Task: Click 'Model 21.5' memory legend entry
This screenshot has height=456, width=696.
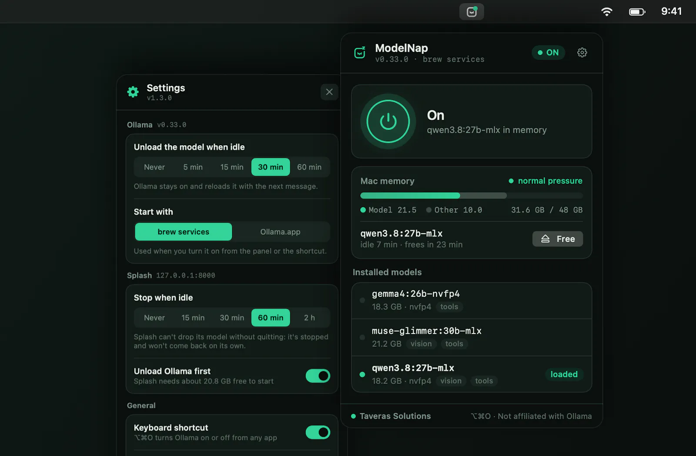Action: pyautogui.click(x=388, y=210)
